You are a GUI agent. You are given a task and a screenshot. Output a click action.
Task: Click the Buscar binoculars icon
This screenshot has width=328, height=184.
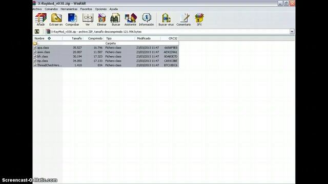click(115, 18)
